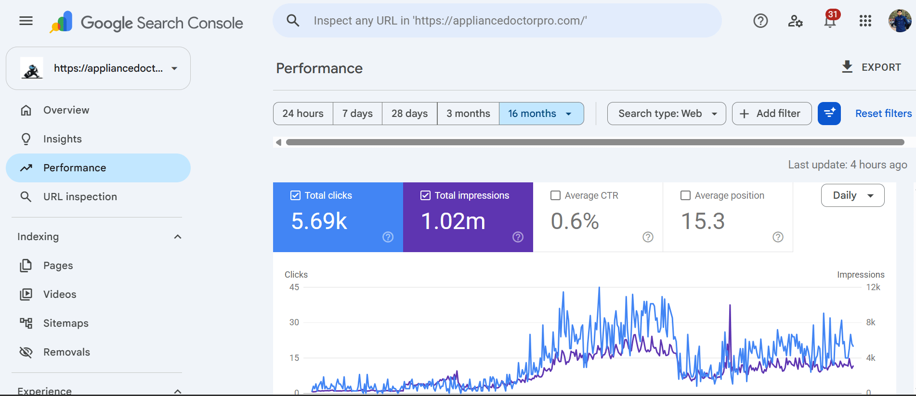916x396 pixels.
Task: Click the Google Search Console logo
Action: [x=146, y=23]
